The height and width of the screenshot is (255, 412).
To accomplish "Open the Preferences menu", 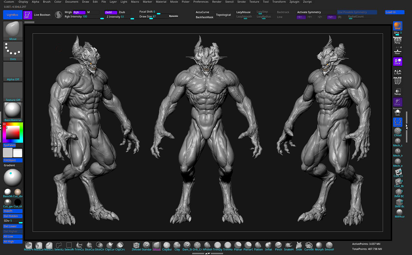I will click(x=201, y=2).
